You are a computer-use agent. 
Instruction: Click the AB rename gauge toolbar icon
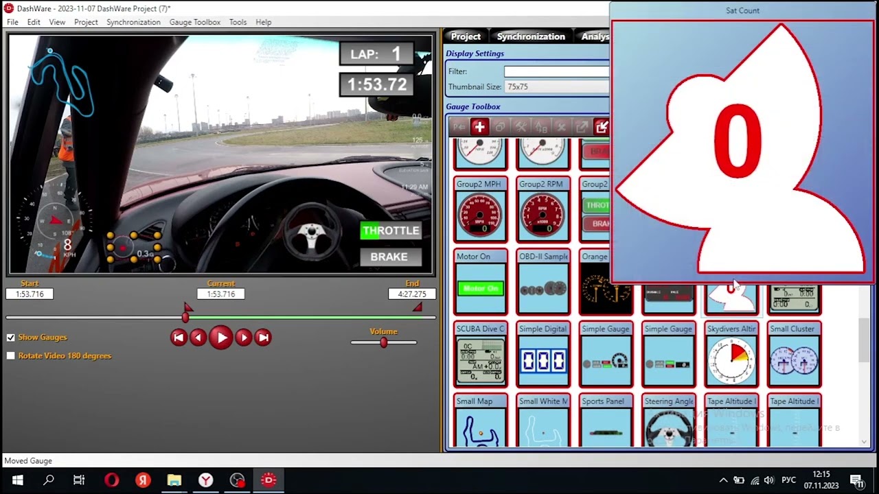541,127
